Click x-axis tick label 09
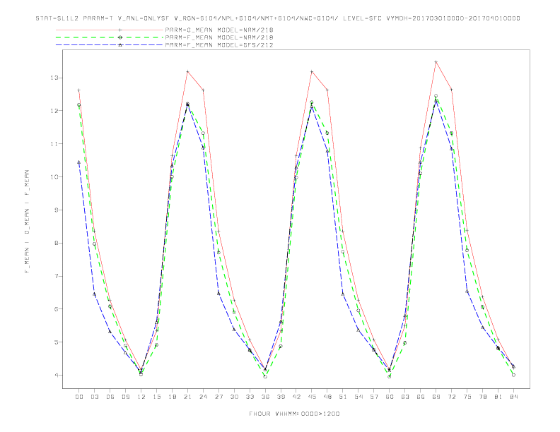This screenshot has height=432, width=560. (x=125, y=397)
